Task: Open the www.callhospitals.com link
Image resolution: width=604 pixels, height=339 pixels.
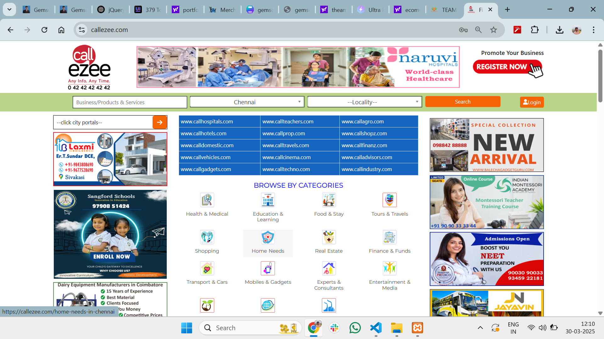Action: (x=207, y=121)
